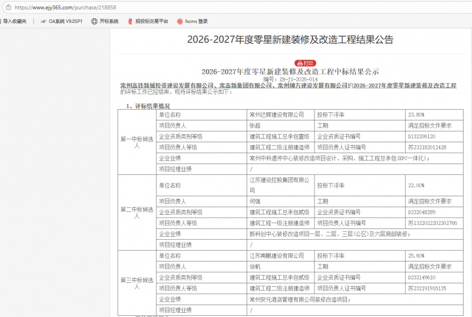
Task: Click the red 打印 print button
Action: coord(305,63)
